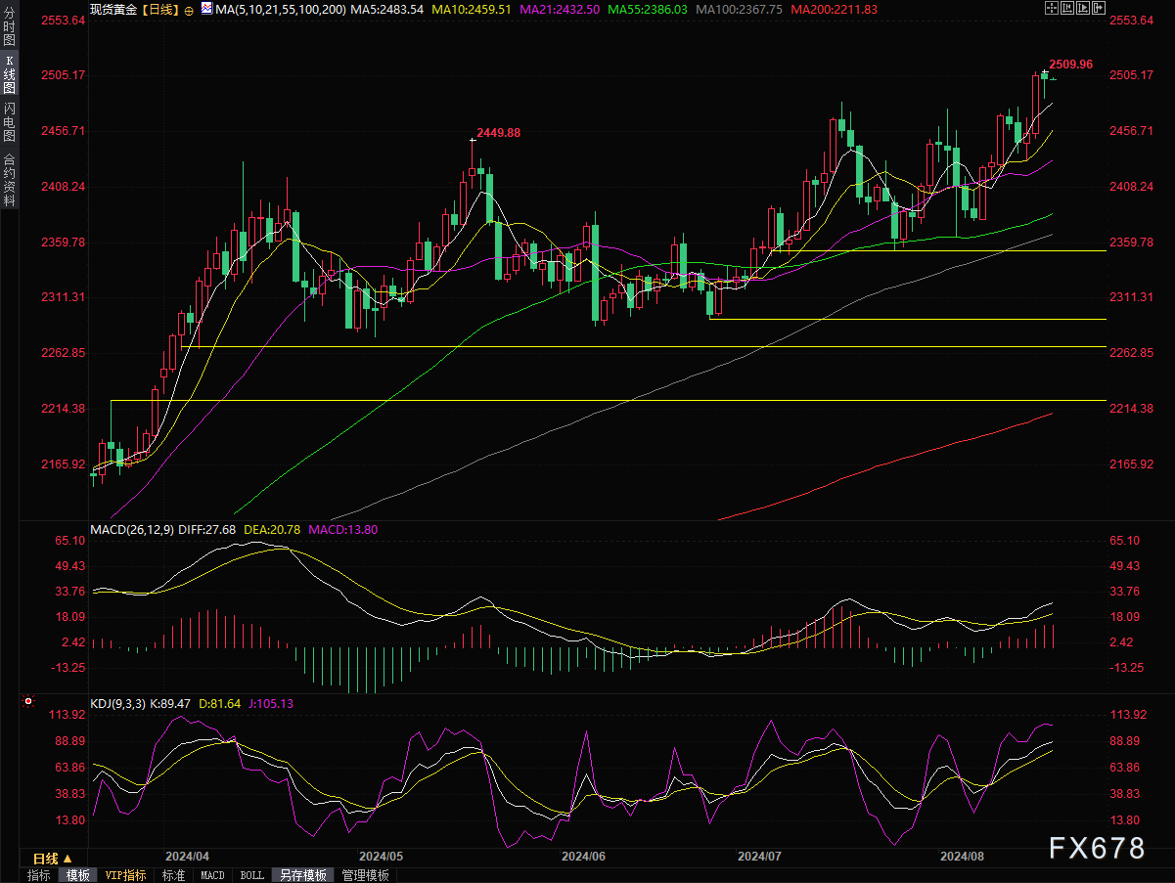Open 合约资料 in the left sidebar
Viewport: 1175px width, 883px height.
(10, 180)
